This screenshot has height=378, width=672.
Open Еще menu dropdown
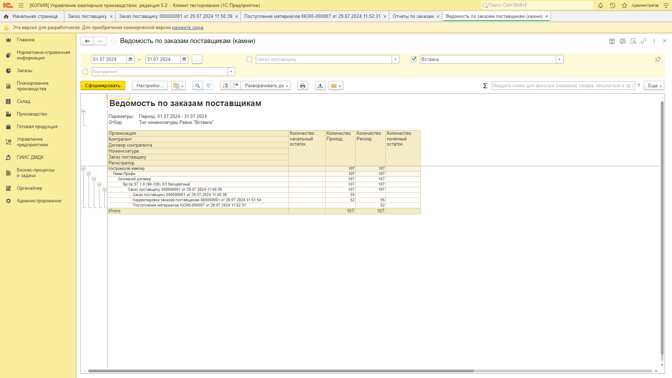pyautogui.click(x=654, y=86)
